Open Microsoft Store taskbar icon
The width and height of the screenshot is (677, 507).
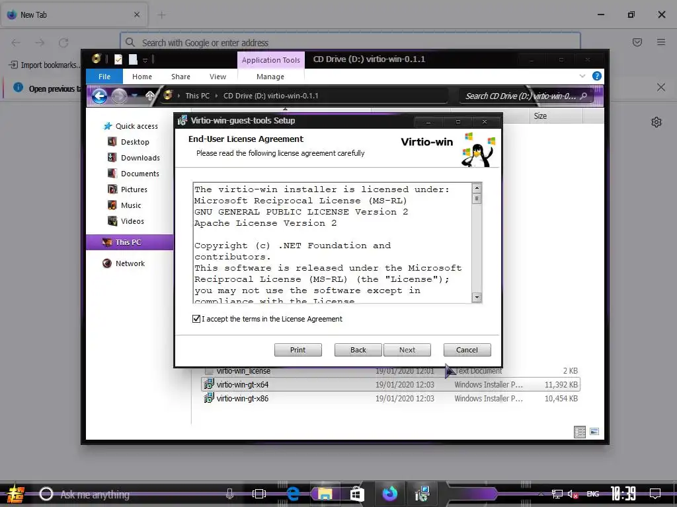click(357, 494)
